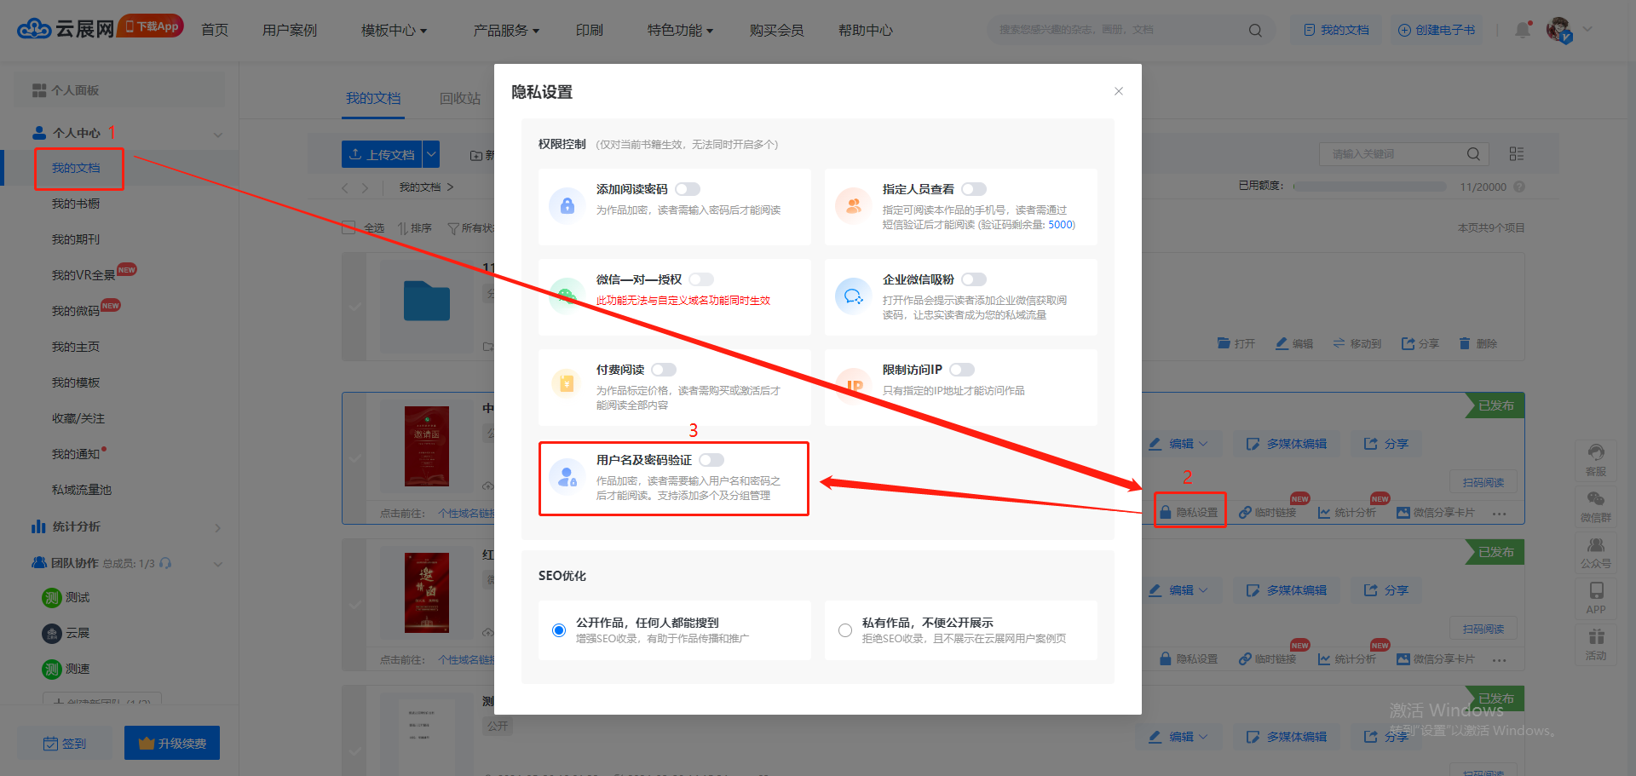
Task: Switch list view using grid layout icon
Action: coord(1517,154)
